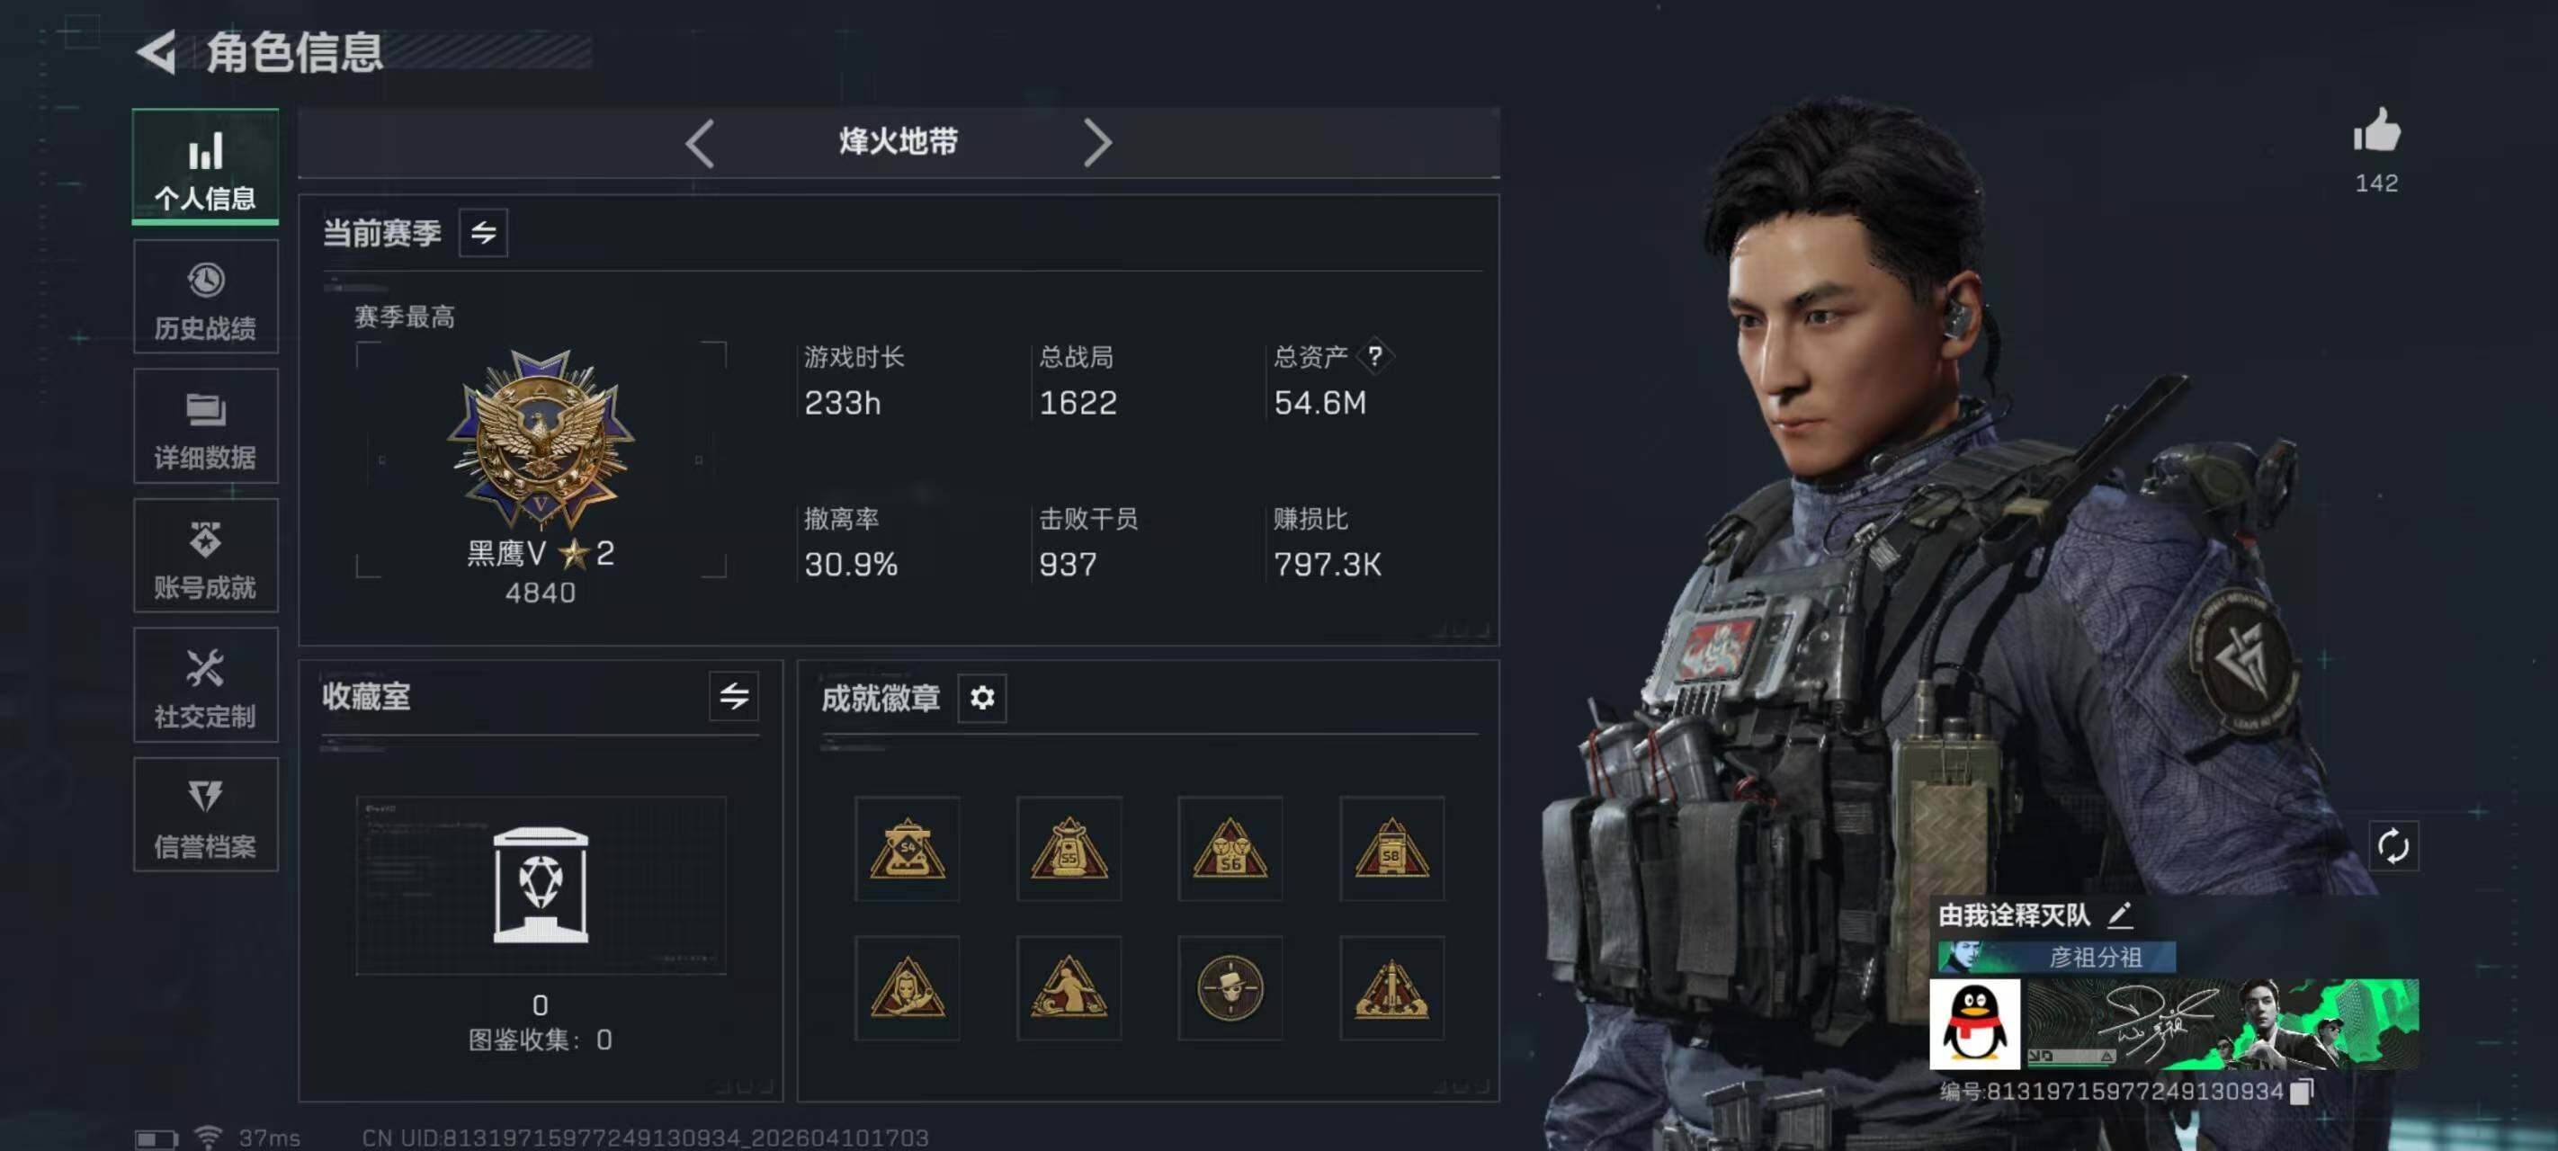Screen dimensions: 2558x1151
Task: Edit the 由我诠释灭队 title with the pencil icon
Action: pyautogui.click(x=2119, y=915)
